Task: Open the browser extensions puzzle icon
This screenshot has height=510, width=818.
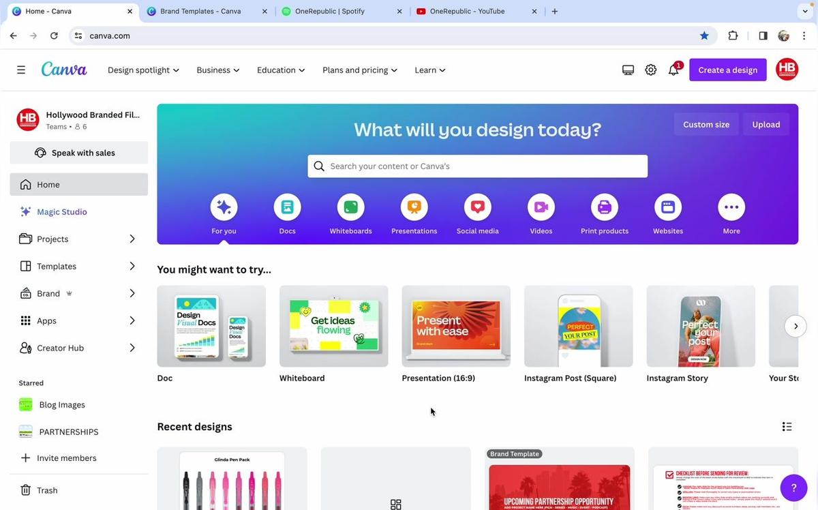Action: pyautogui.click(x=733, y=35)
